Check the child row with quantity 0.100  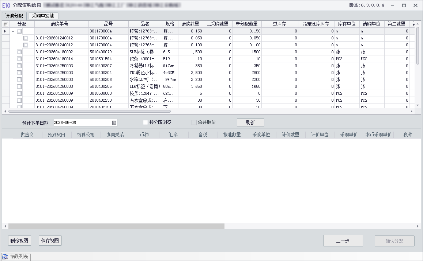[26, 45]
